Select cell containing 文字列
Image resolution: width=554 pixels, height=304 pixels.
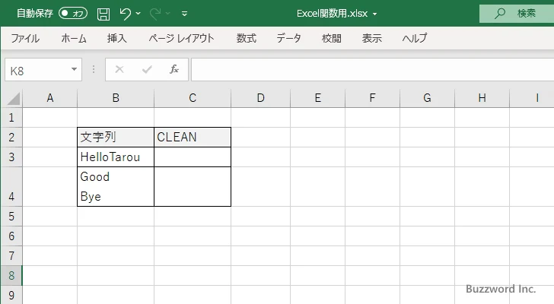116,138
